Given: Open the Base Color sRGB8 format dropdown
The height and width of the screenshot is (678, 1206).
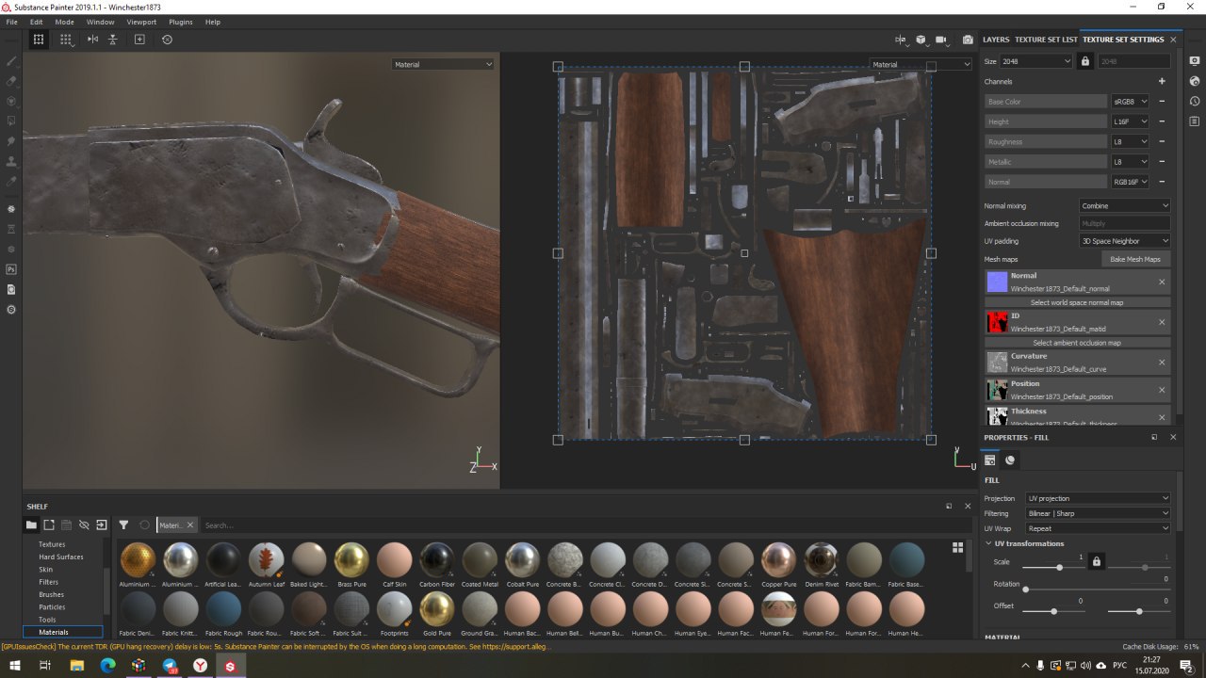Looking at the screenshot, I should click(x=1131, y=102).
